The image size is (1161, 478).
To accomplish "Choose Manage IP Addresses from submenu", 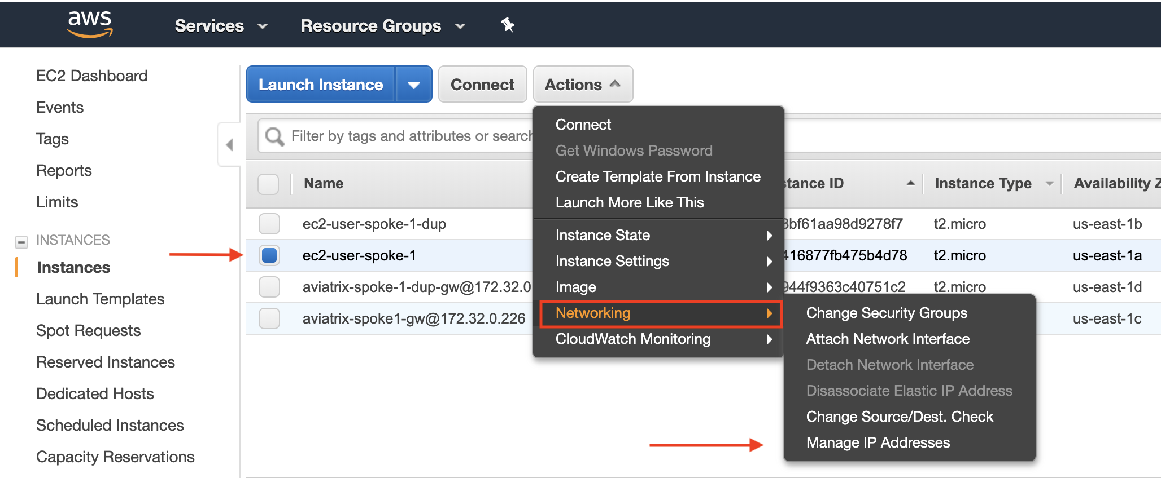I will point(878,442).
